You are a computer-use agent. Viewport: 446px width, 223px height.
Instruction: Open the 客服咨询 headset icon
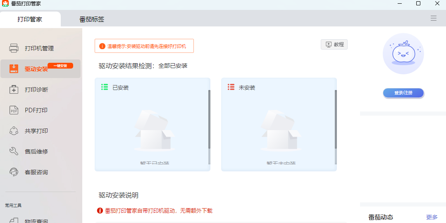[x=14, y=172]
